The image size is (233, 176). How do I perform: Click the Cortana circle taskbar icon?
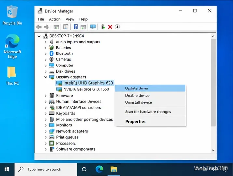pos(84,169)
